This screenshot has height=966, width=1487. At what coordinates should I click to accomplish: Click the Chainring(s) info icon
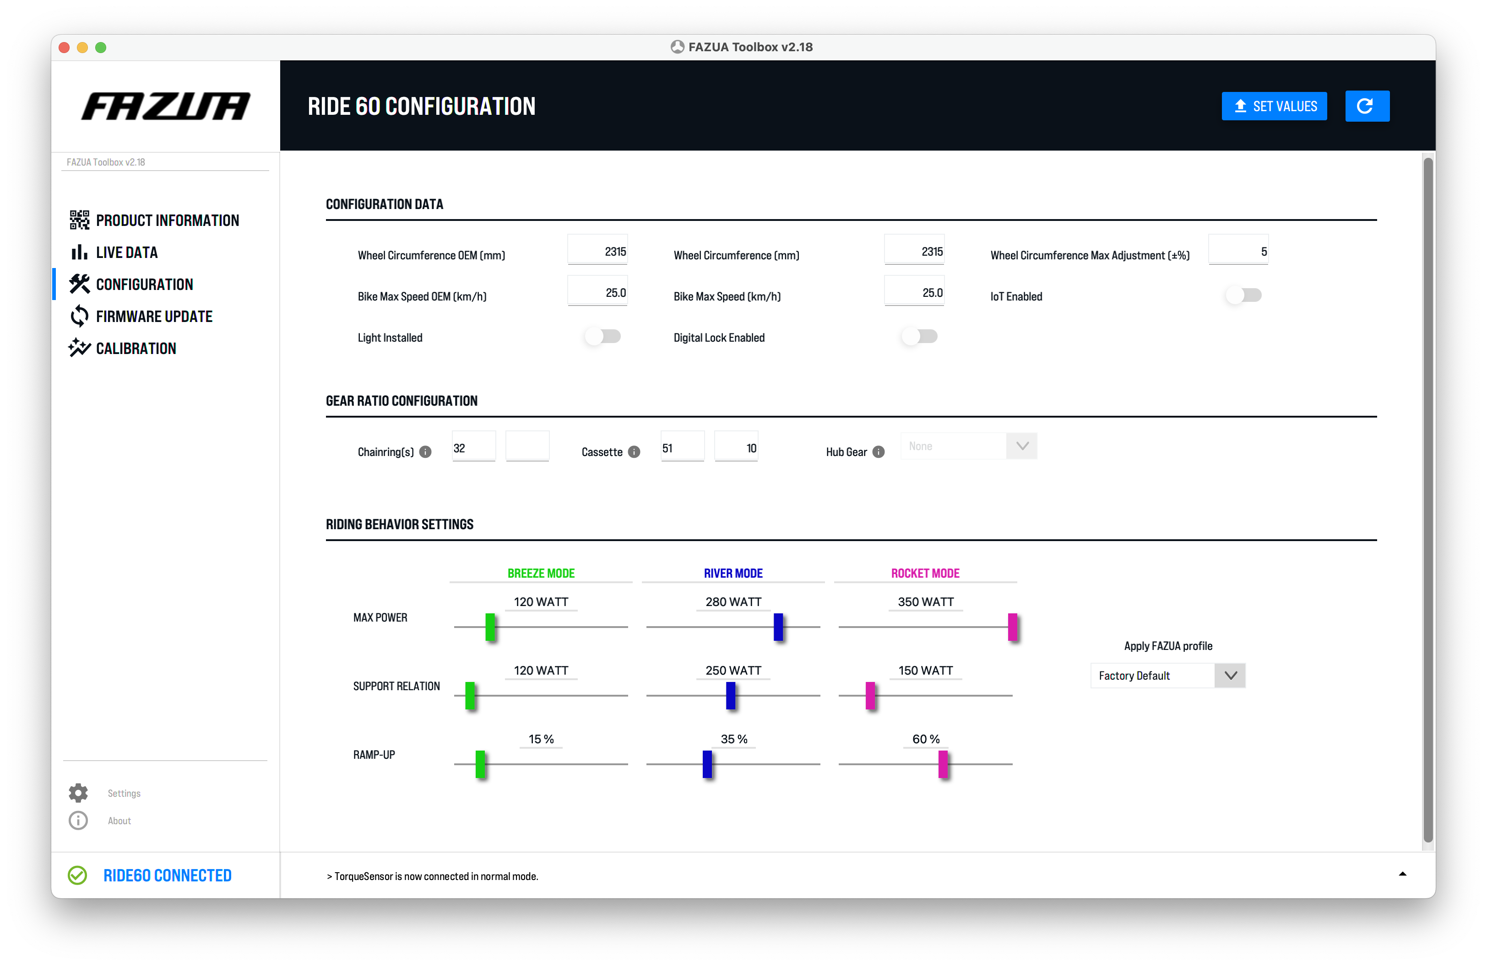click(x=425, y=452)
